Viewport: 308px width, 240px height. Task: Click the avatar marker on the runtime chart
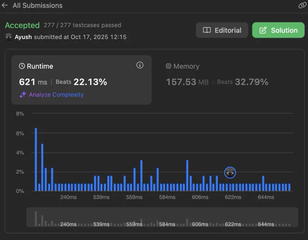(230, 173)
